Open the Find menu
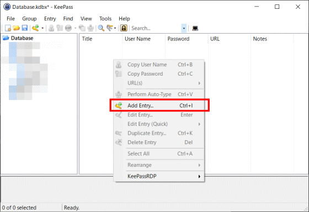 (68, 19)
